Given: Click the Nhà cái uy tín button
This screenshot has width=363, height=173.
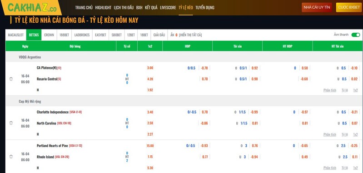Looking at the screenshot, I should (x=317, y=7).
